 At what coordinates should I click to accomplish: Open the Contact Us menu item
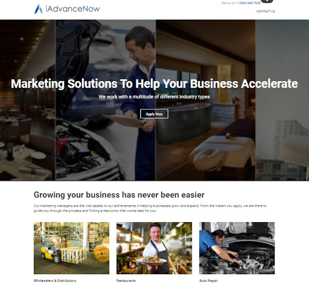pos(265,11)
